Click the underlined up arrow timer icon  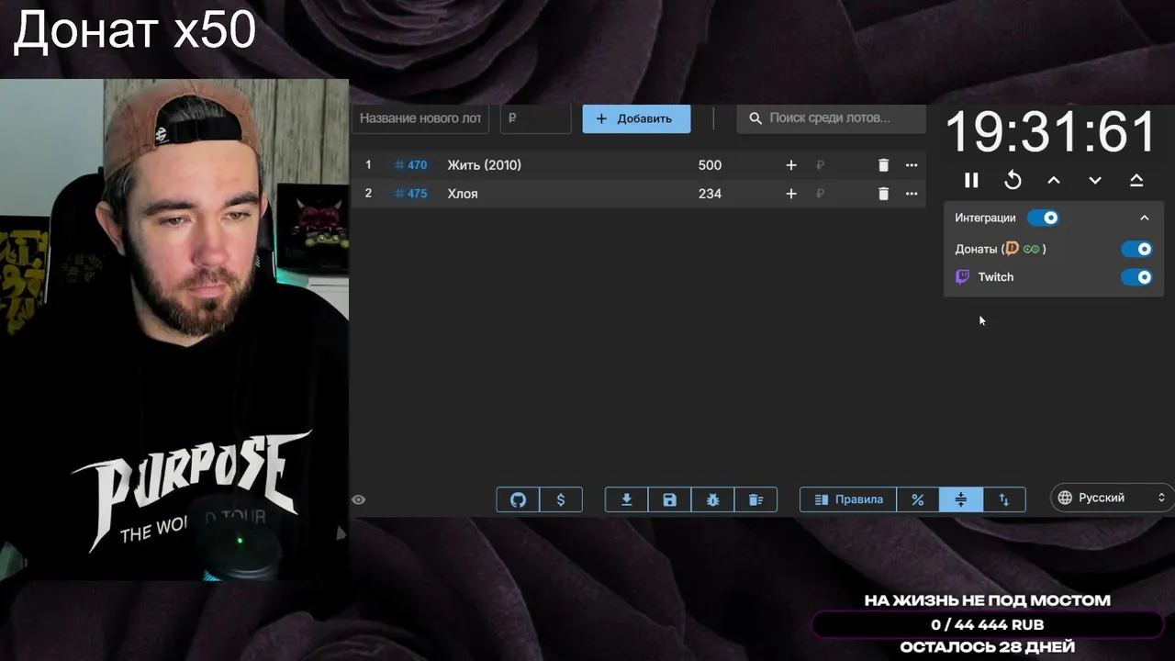[x=1136, y=180]
